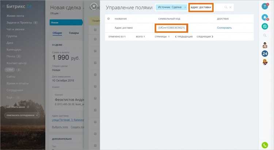Open Календарь in left menu
The image size is (274, 150).
[x=14, y=49]
